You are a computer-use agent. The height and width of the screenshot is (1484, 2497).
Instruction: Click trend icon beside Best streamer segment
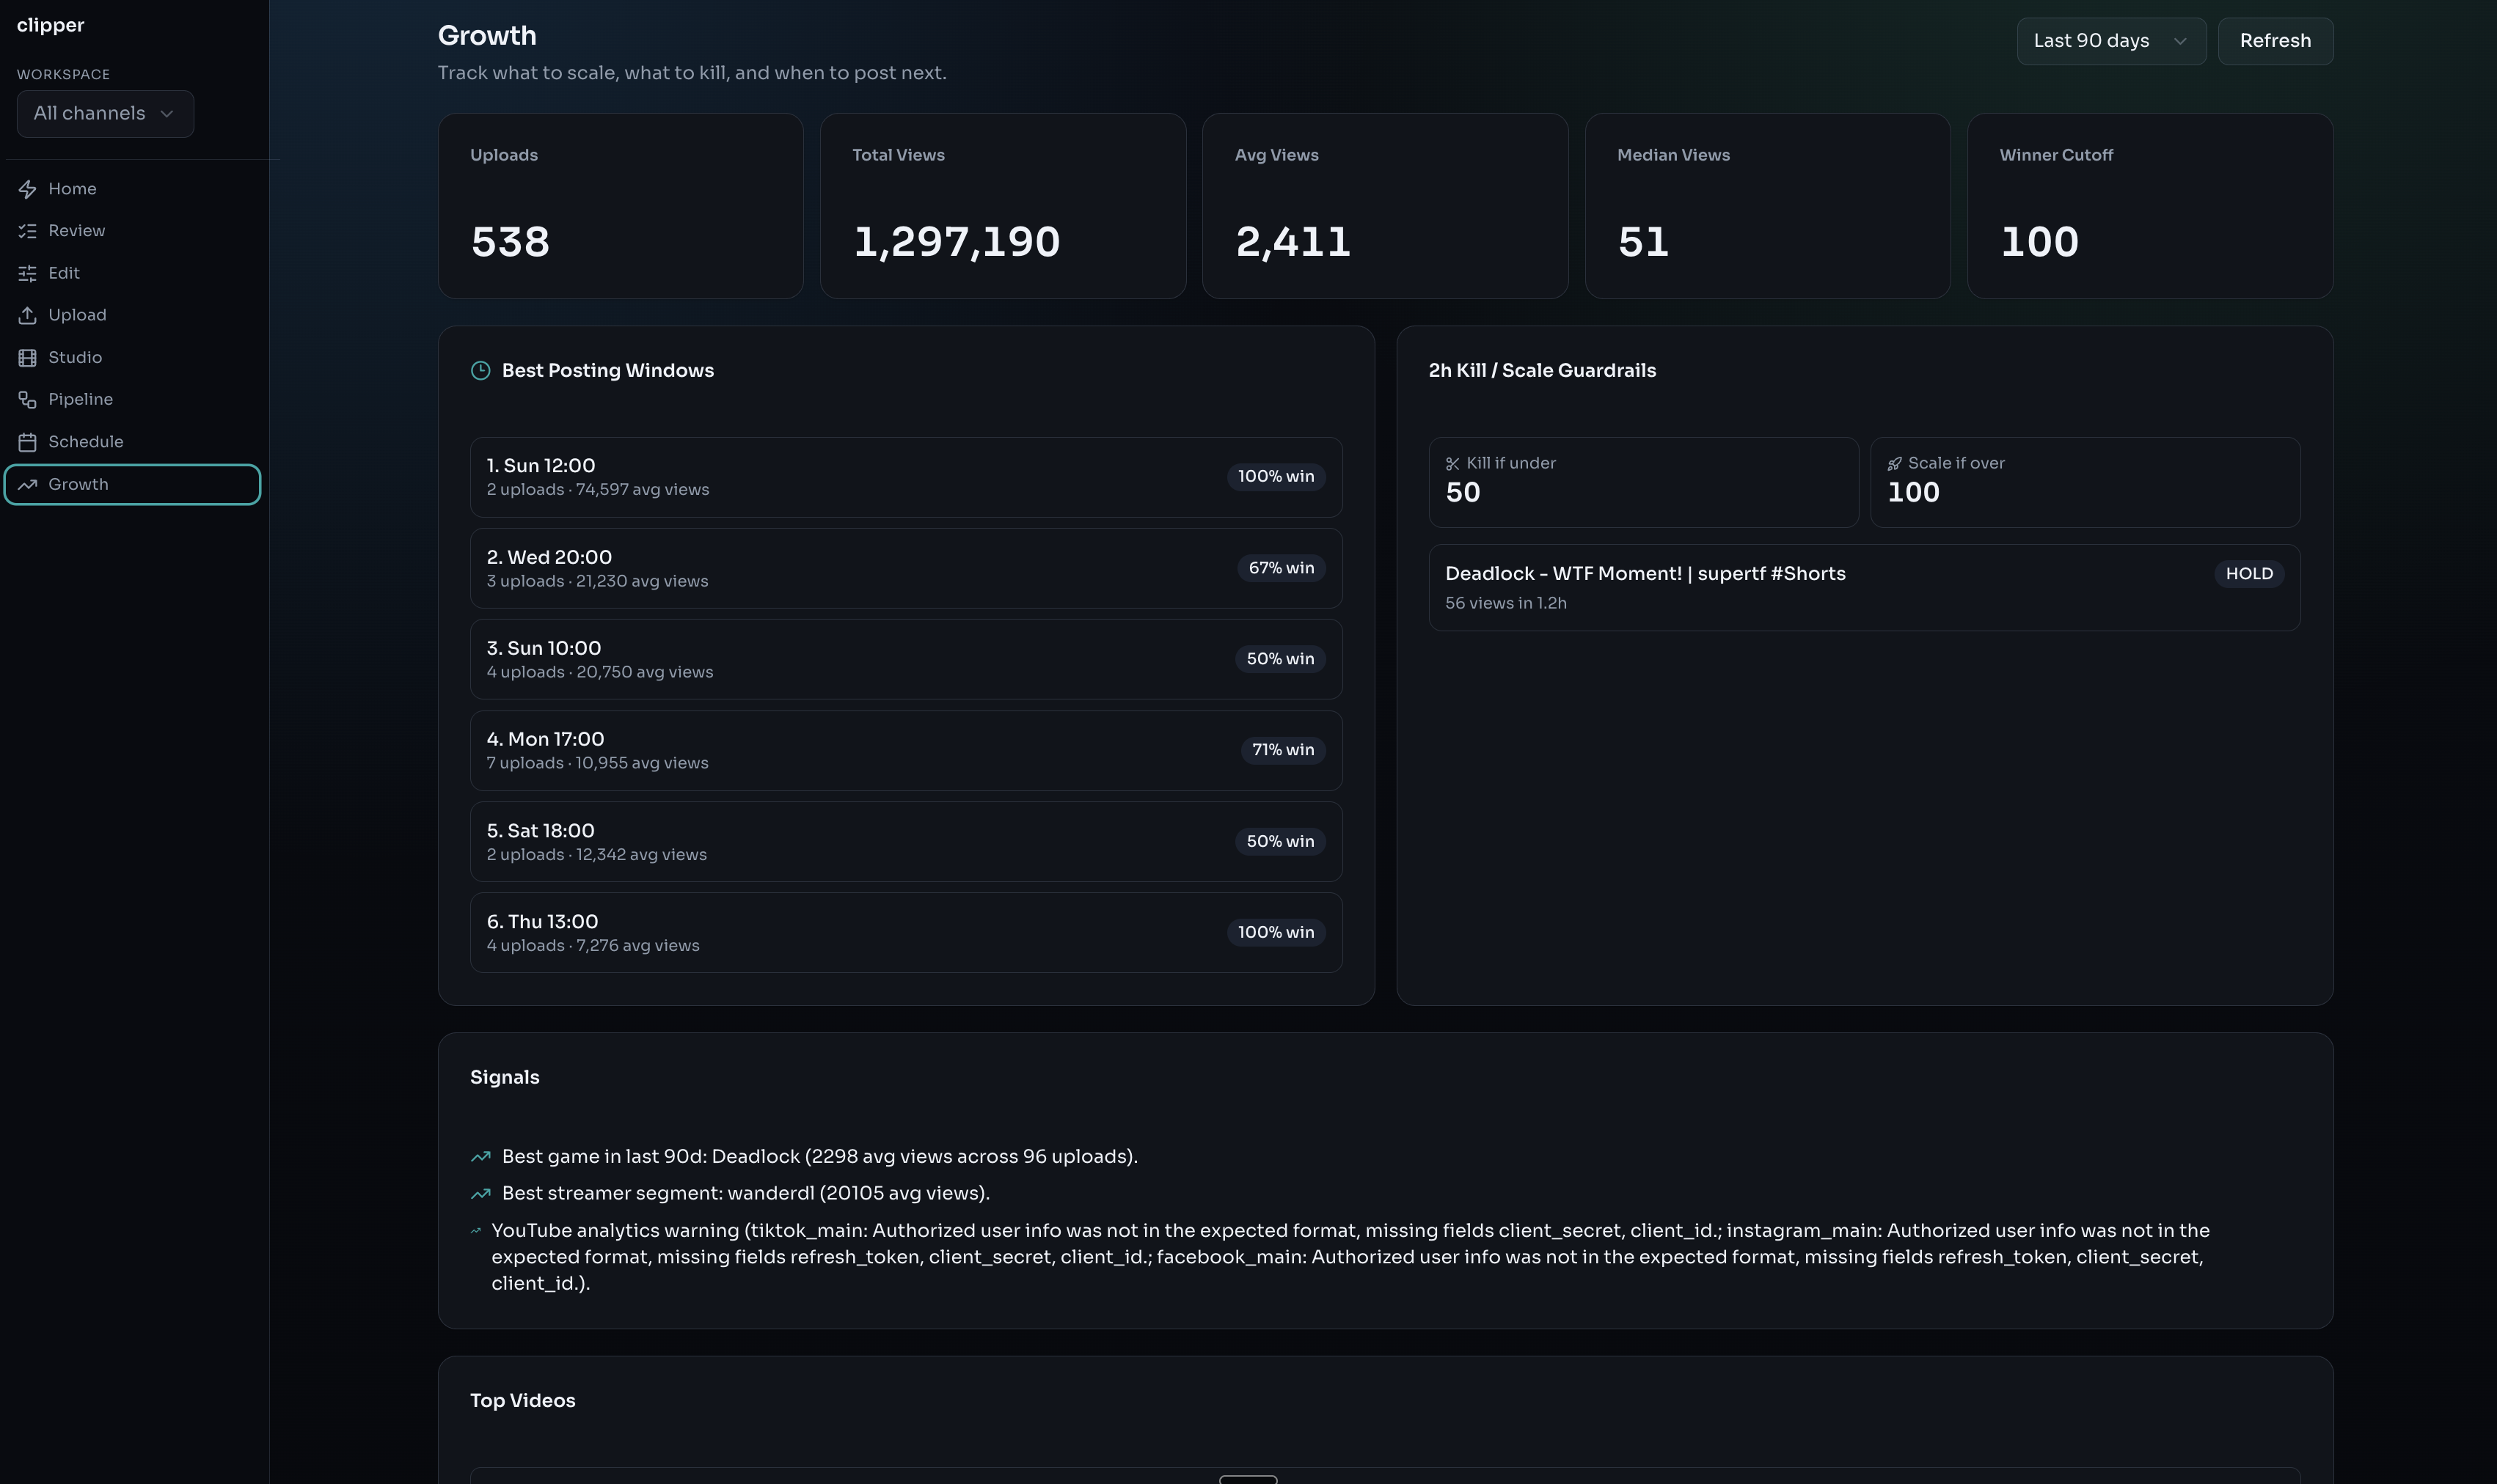480,1193
